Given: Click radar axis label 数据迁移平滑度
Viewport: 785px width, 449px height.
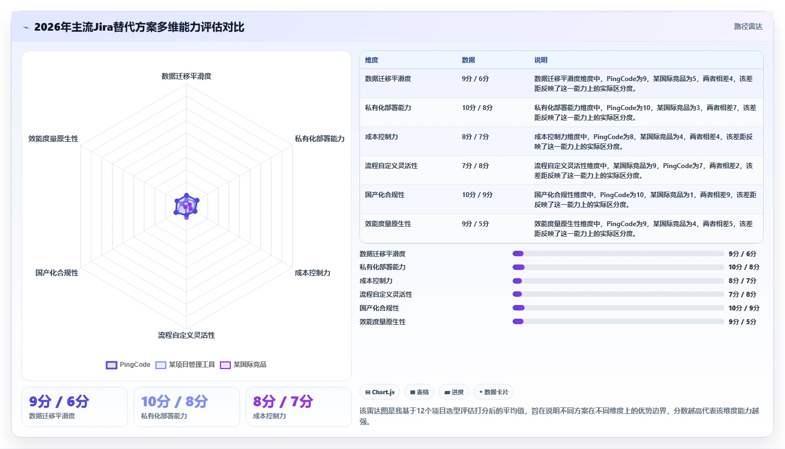Looking at the screenshot, I should point(187,76).
